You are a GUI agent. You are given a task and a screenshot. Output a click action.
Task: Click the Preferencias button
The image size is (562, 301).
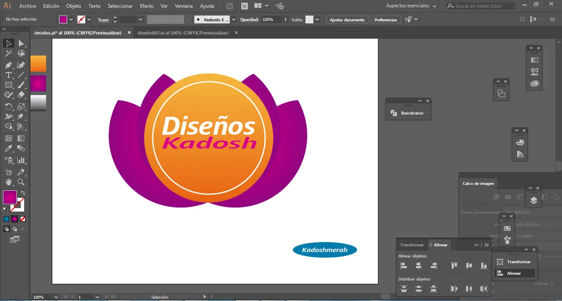click(385, 20)
